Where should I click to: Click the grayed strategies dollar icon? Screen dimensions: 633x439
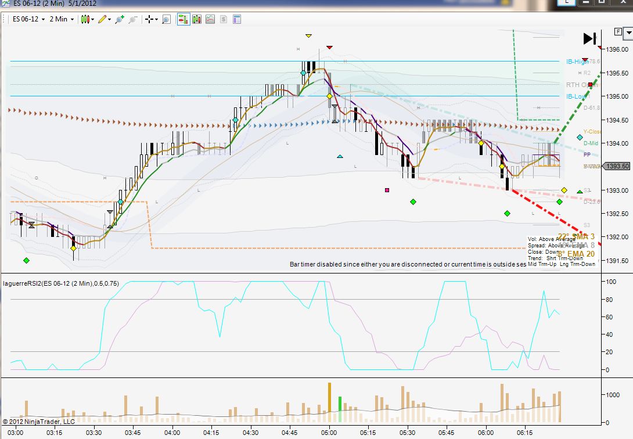coord(223,19)
